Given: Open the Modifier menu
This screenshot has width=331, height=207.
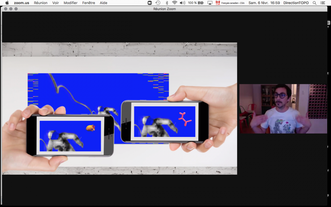Looking at the screenshot, I should (71, 3).
